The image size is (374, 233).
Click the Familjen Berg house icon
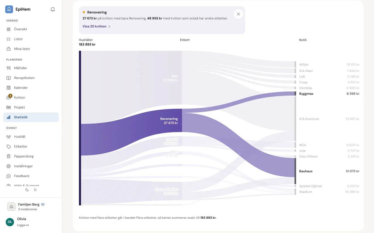point(11,206)
